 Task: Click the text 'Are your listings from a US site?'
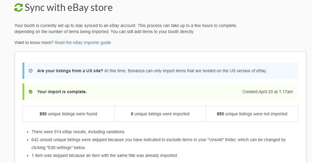tap(70, 71)
